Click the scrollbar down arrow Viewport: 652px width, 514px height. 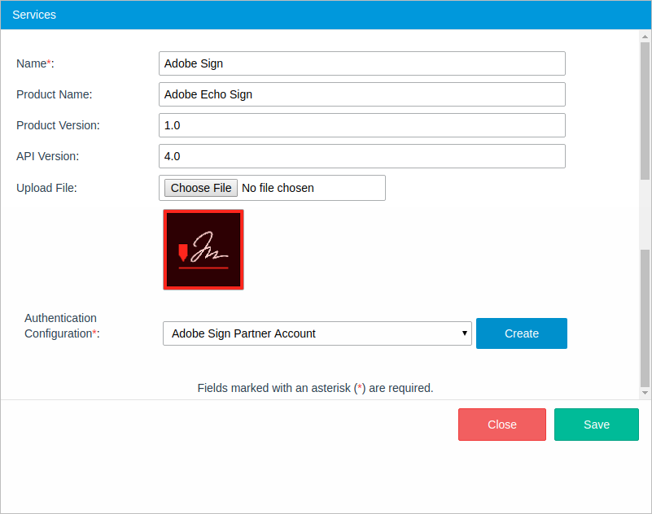coord(645,393)
